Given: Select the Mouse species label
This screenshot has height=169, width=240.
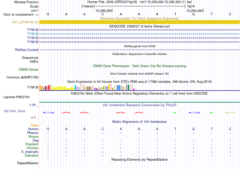Looking at the screenshot, I should click(33, 137).
